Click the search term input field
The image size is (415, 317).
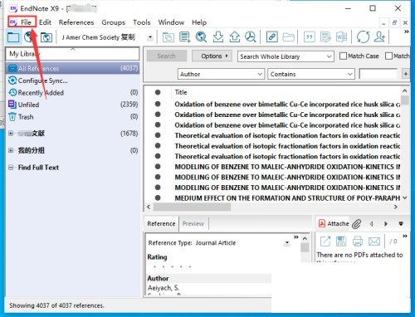378,74
